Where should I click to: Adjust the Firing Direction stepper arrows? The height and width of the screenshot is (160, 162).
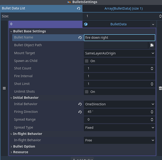152,112
